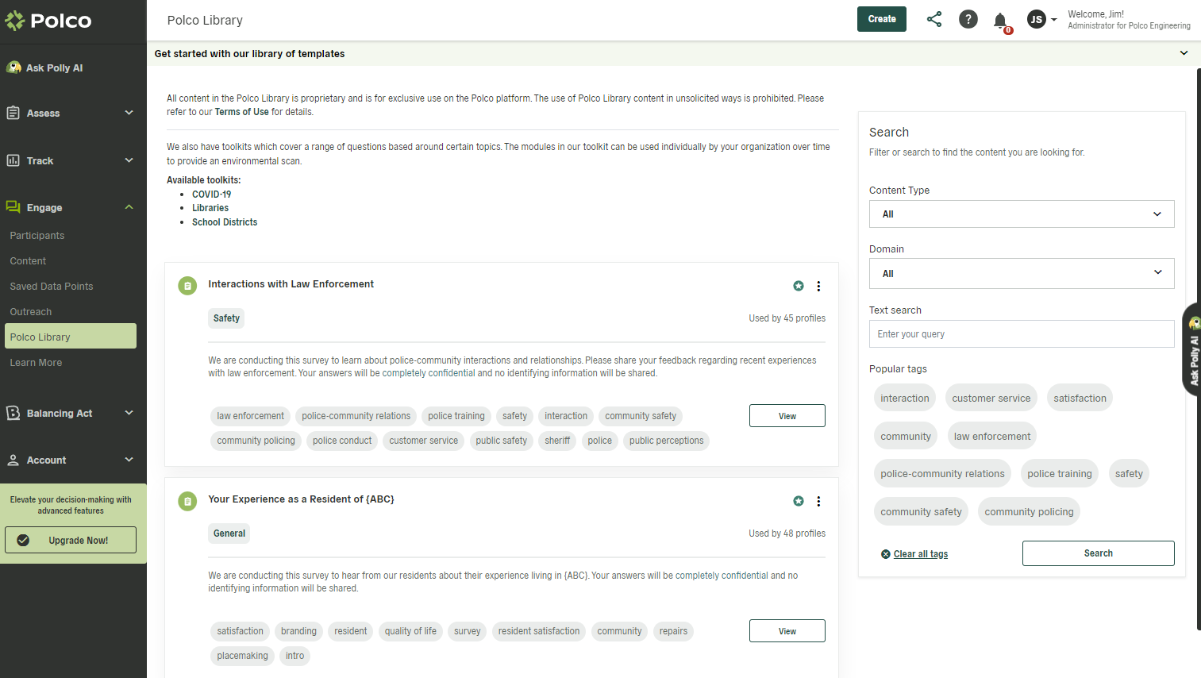
Task: Select the law enforcement popular tag
Action: 992,437
